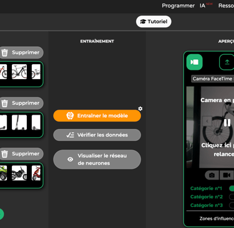Click the ENTRAÎNEMENT heading
Screen dimensions: 234x228
coord(97,41)
